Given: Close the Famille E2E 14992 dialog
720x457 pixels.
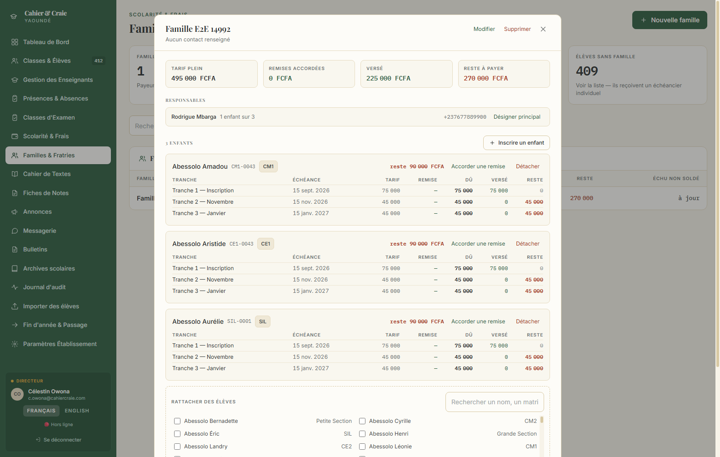Looking at the screenshot, I should click(543, 29).
